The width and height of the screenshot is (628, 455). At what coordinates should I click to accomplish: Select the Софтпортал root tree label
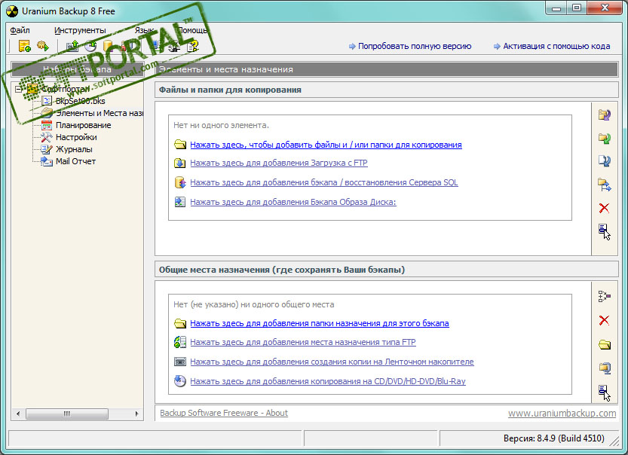pyautogui.click(x=66, y=89)
